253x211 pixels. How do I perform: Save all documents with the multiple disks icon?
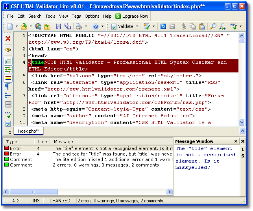(x=68, y=26)
